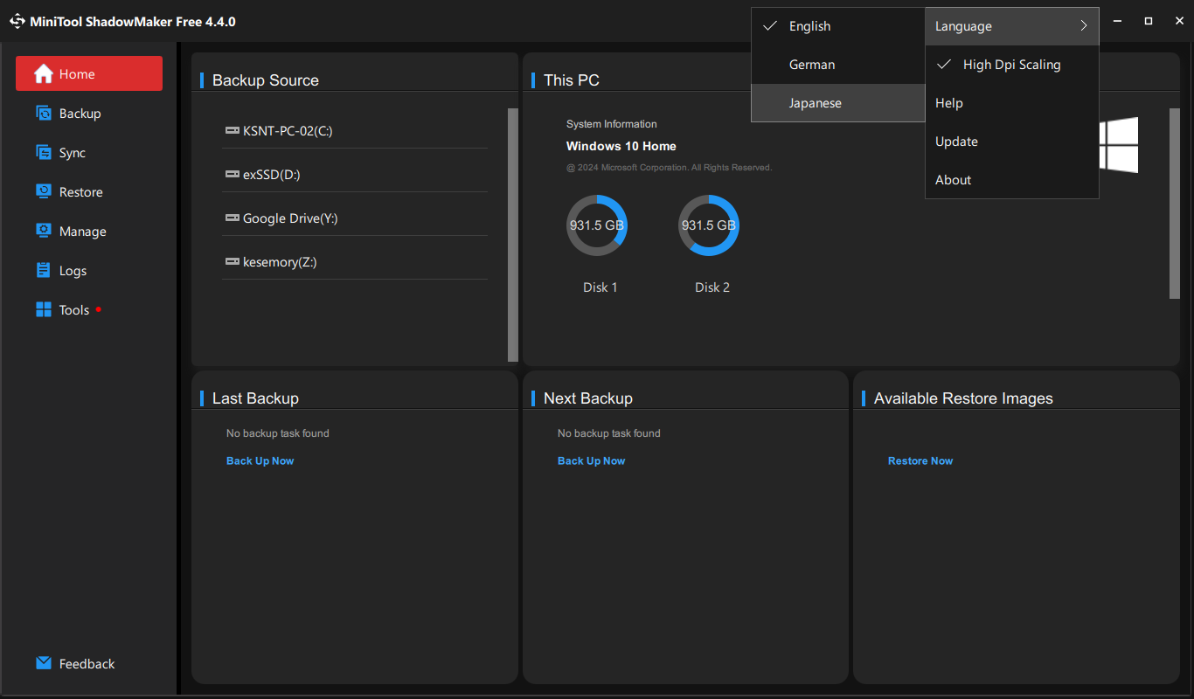Select the Manage icon in sidebar

(44, 232)
